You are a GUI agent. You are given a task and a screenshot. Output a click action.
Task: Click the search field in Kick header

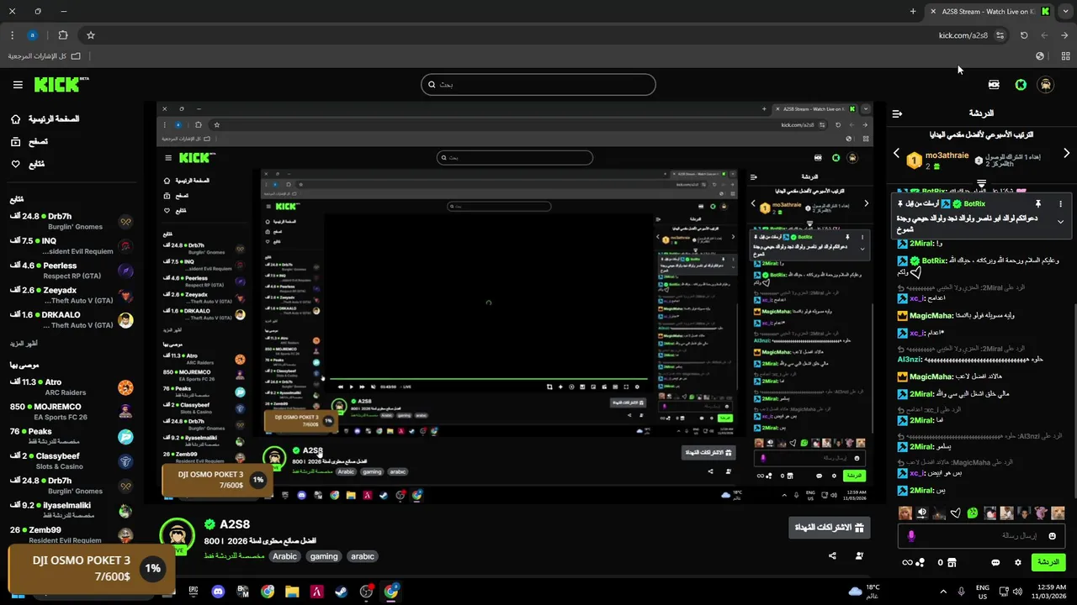point(538,84)
